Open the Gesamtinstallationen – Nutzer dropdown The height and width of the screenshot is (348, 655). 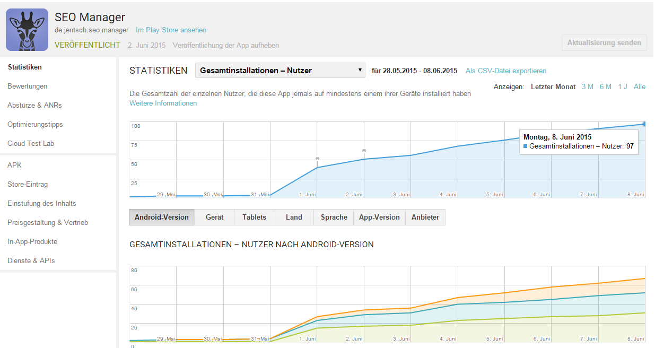(x=281, y=71)
